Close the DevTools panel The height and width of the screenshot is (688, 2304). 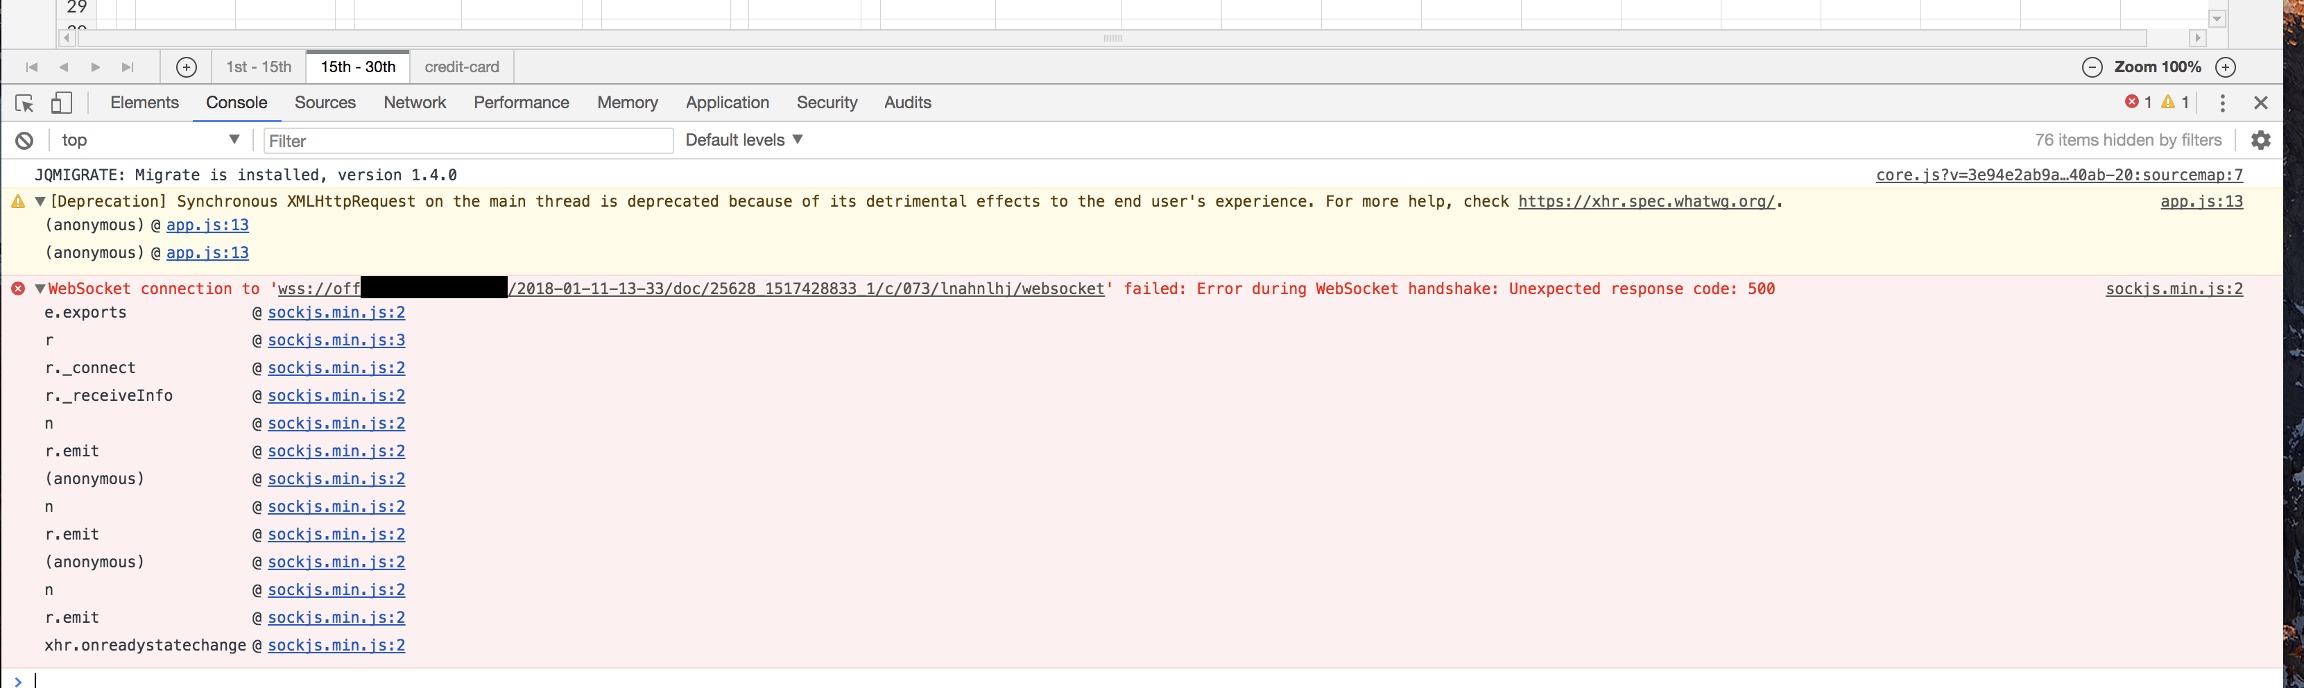click(x=2260, y=103)
